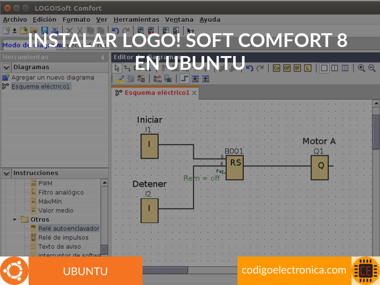Toggle the single-window layout view button
Screen dimensions: 380x285
[x=324, y=68]
